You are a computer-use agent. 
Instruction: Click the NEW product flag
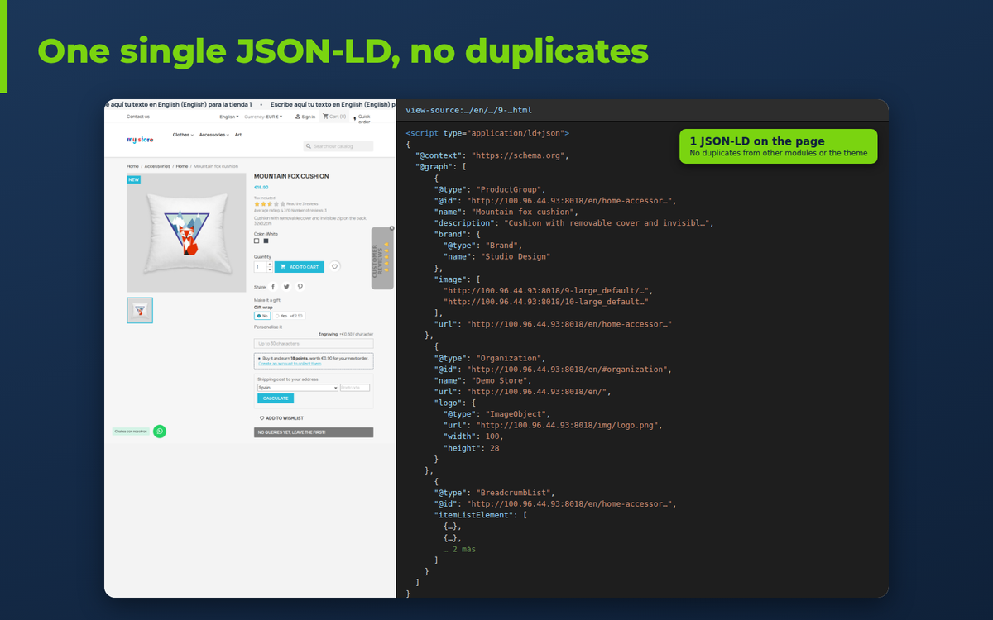133,179
